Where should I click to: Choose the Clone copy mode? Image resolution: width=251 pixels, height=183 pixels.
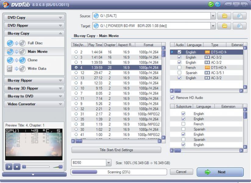pyautogui.click(x=34, y=60)
